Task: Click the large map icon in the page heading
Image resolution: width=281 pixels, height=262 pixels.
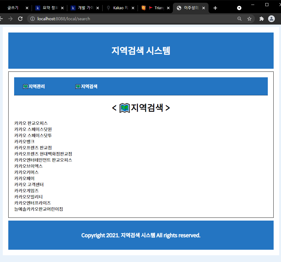Action: (125, 108)
